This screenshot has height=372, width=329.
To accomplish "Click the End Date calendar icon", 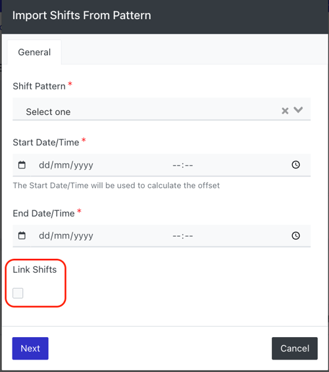I will 22,235.
